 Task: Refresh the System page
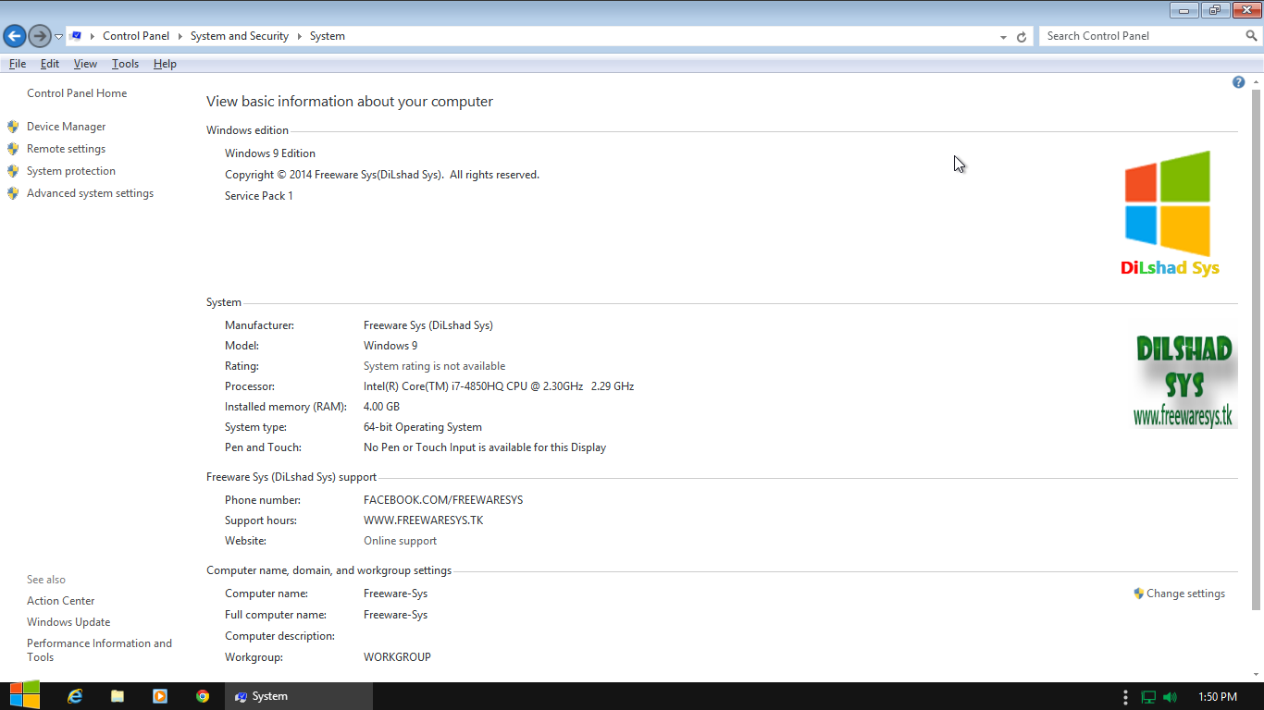1022,37
